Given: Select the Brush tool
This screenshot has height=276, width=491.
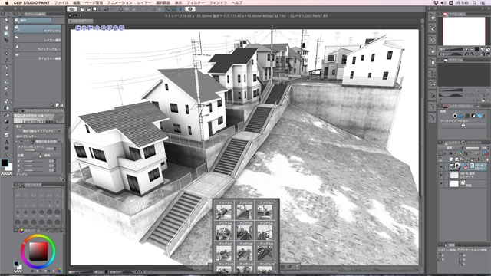Looking at the screenshot, I should [6, 81].
